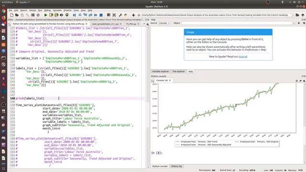Viewport: 306px width, 172px height.
Task: Open the Spyder app menu in top bar
Action: [x=23, y=2]
